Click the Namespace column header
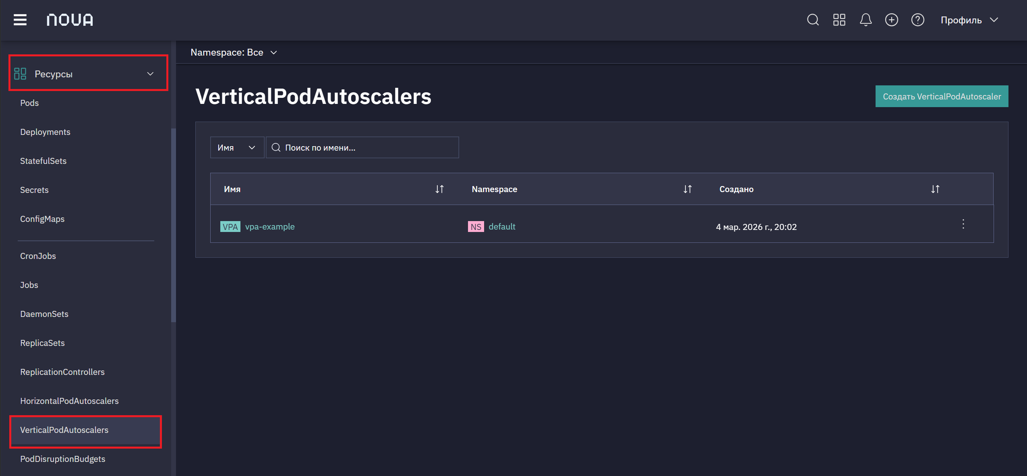The image size is (1027, 476). (494, 189)
